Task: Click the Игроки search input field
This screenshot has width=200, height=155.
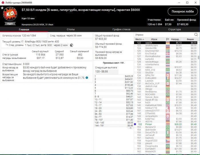Action: coord(164,35)
